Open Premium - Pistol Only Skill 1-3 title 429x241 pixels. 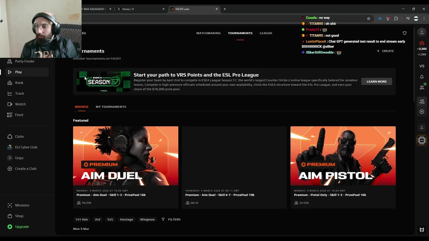pyautogui.click(x=330, y=195)
